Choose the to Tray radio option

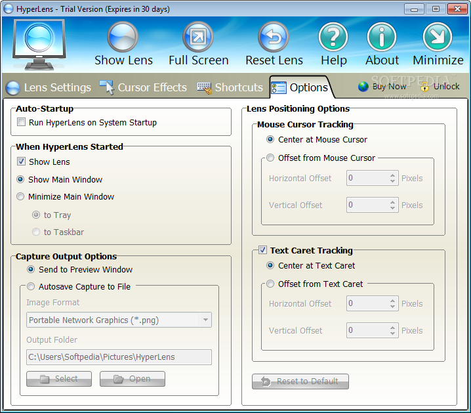pos(35,215)
